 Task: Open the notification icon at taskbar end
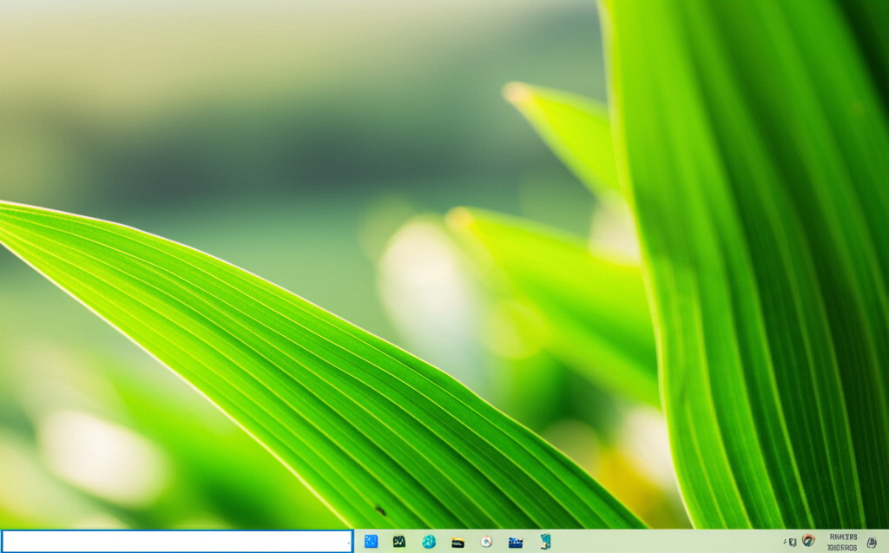[872, 543]
